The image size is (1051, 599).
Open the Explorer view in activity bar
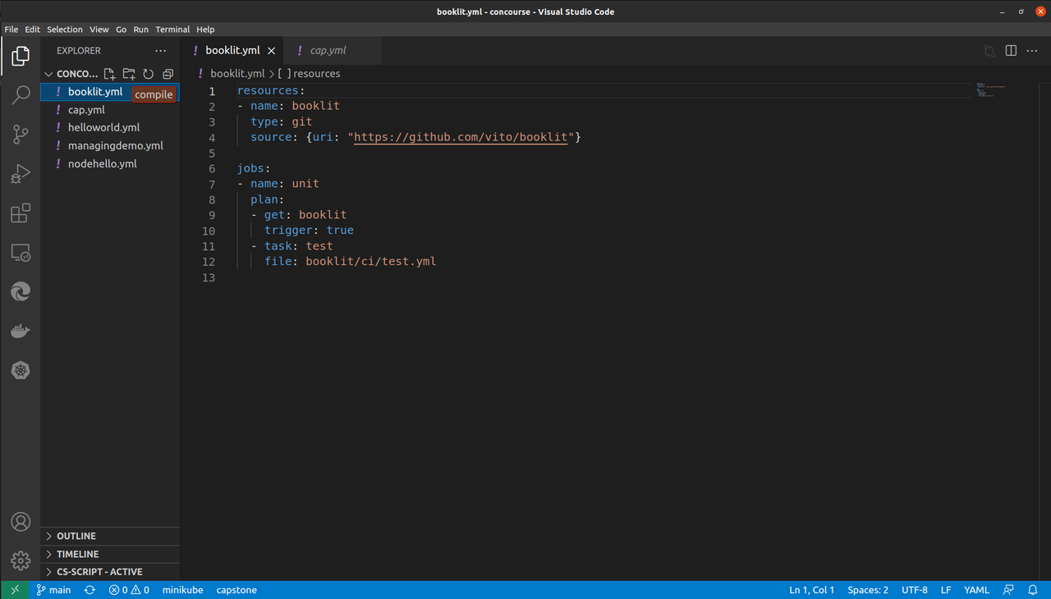tap(21, 56)
